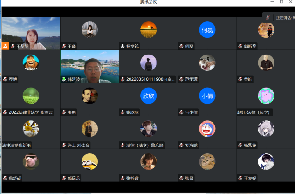Screen dimensions: 295x194
Task: Select the Minion avatar of 郭瑞龙
Action: [x=89, y=161]
